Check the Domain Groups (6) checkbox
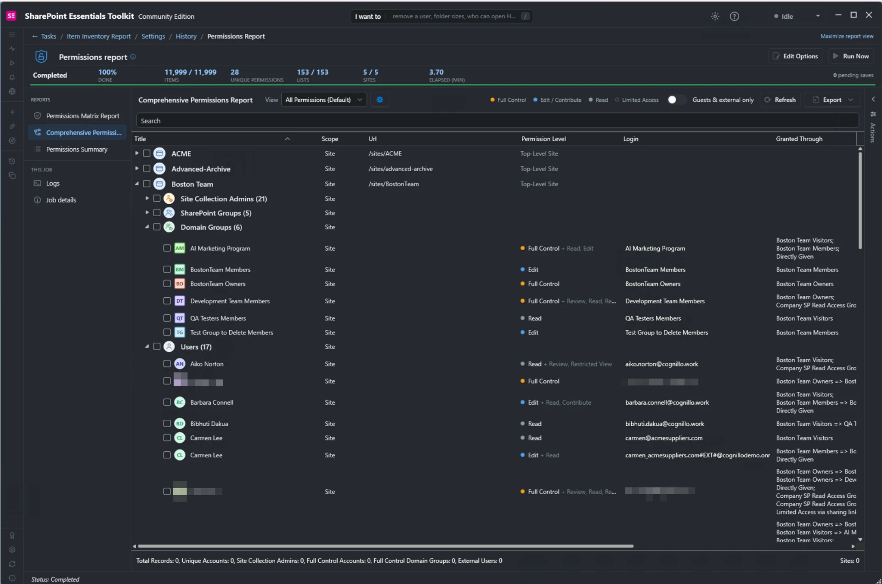 click(x=157, y=227)
